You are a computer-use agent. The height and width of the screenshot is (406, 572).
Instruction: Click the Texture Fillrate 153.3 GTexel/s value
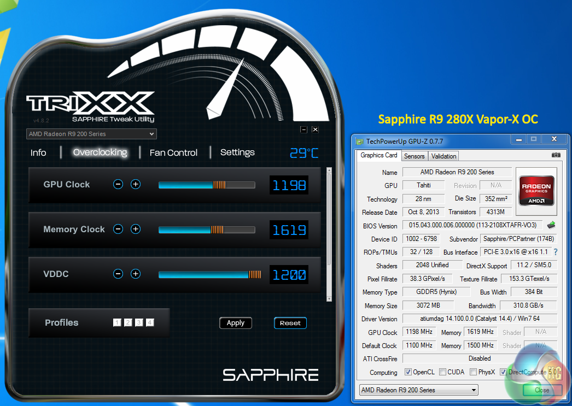(529, 279)
